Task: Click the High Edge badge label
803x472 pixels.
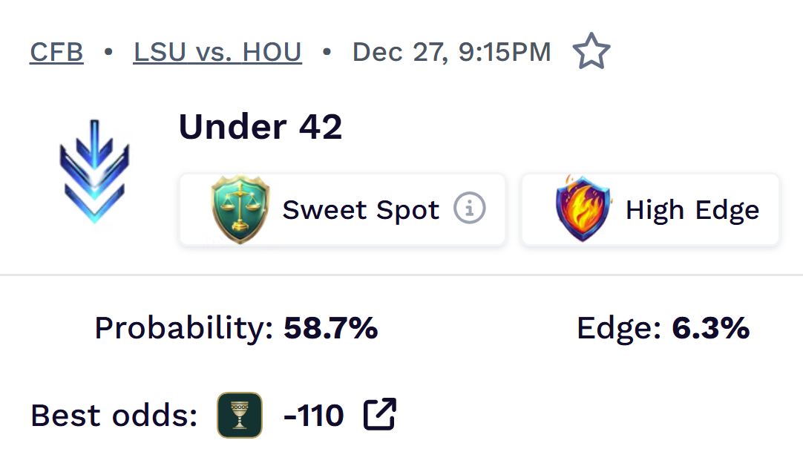Action: pos(692,211)
